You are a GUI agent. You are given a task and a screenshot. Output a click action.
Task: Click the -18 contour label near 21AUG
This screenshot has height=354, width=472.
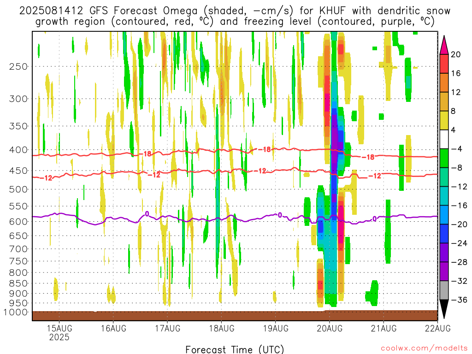coord(368,157)
